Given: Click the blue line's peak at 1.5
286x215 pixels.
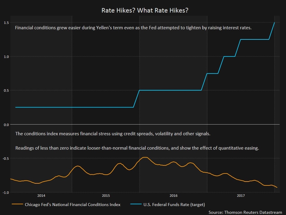Looking at the screenshot, I should click(x=274, y=23).
